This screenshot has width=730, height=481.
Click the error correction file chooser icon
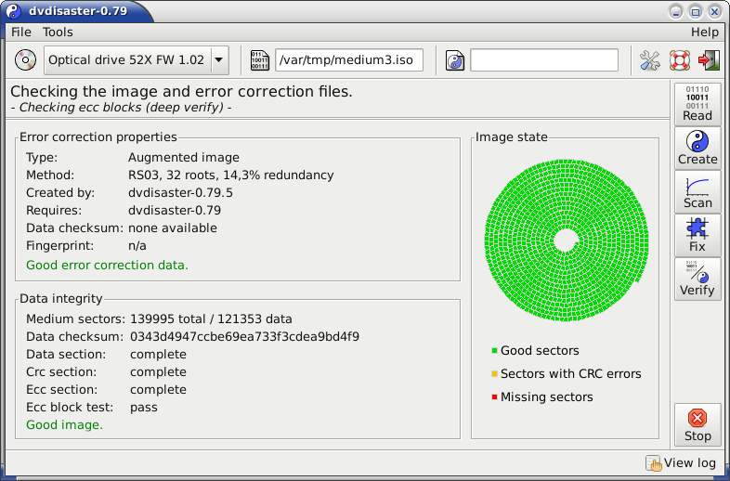pos(455,60)
